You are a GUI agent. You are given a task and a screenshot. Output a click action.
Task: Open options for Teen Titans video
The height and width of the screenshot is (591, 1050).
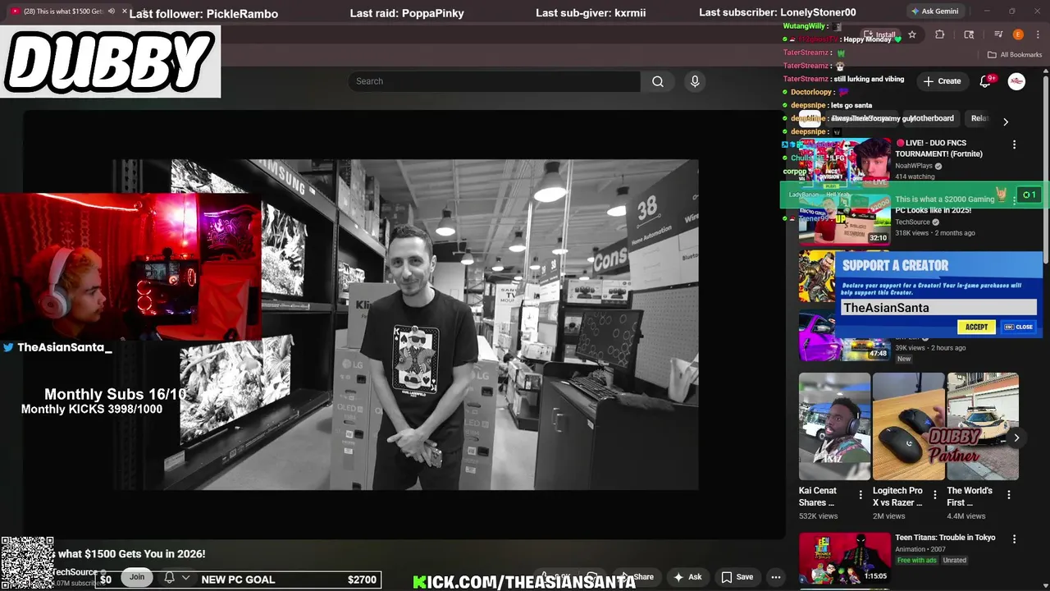(1014, 539)
